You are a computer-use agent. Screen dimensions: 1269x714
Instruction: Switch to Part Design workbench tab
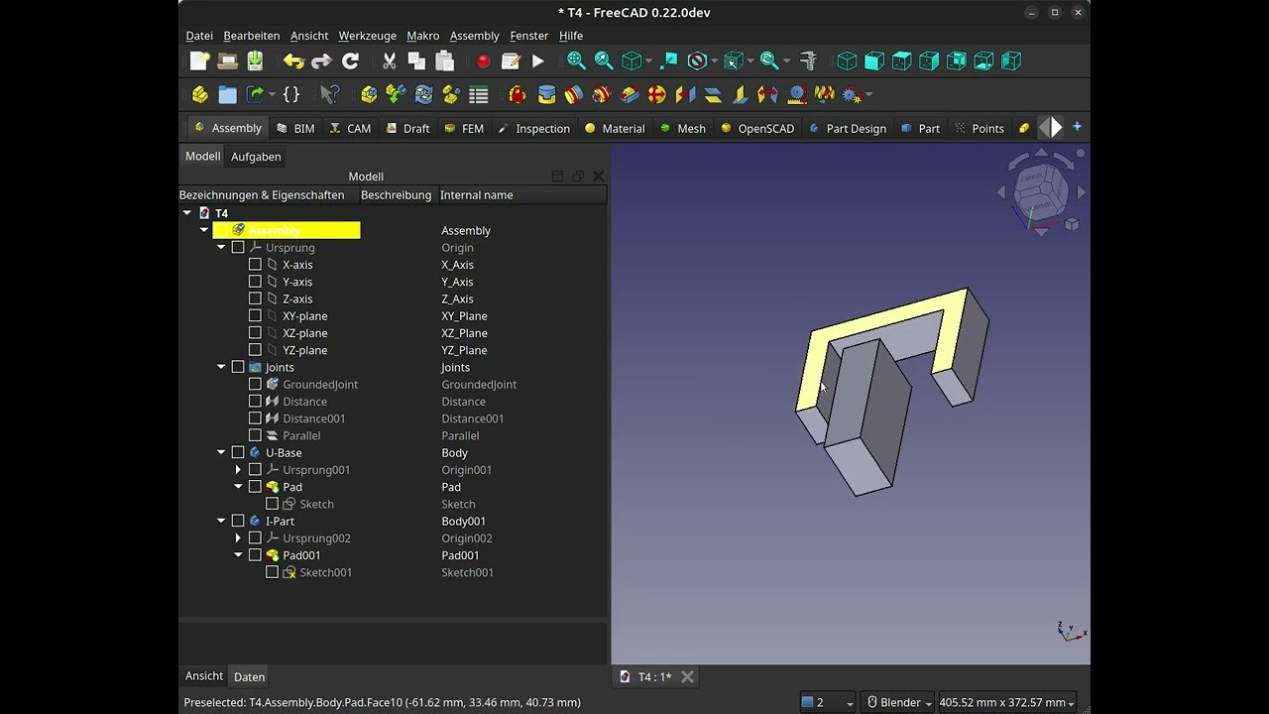coord(847,128)
